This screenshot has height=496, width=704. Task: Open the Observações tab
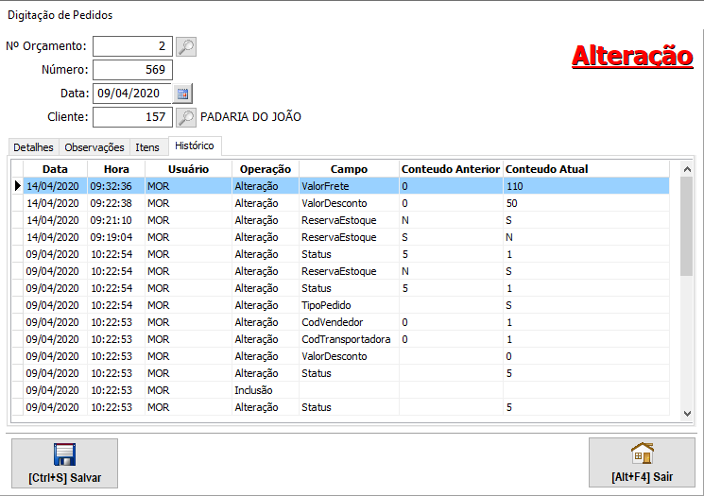[x=94, y=147]
